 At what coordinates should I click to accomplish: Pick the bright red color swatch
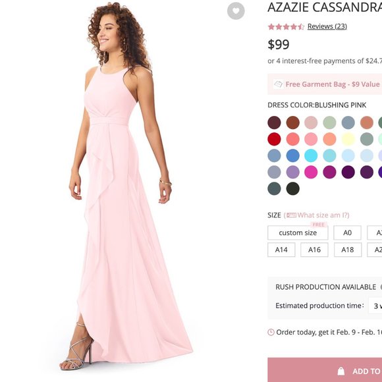pos(274,139)
